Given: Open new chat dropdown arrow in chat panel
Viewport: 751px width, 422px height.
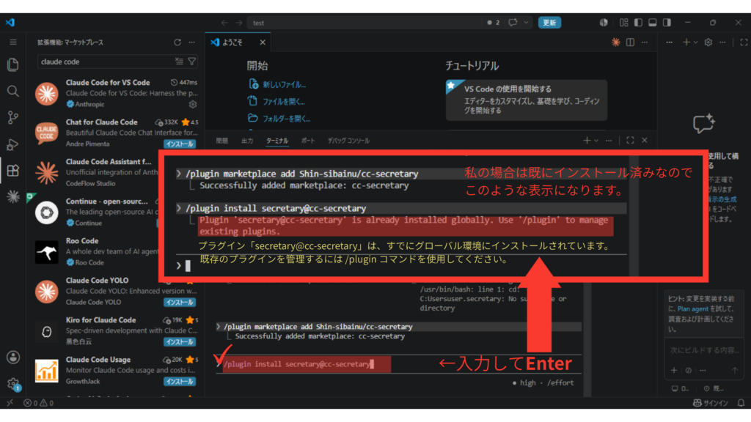Looking at the screenshot, I should (x=695, y=42).
